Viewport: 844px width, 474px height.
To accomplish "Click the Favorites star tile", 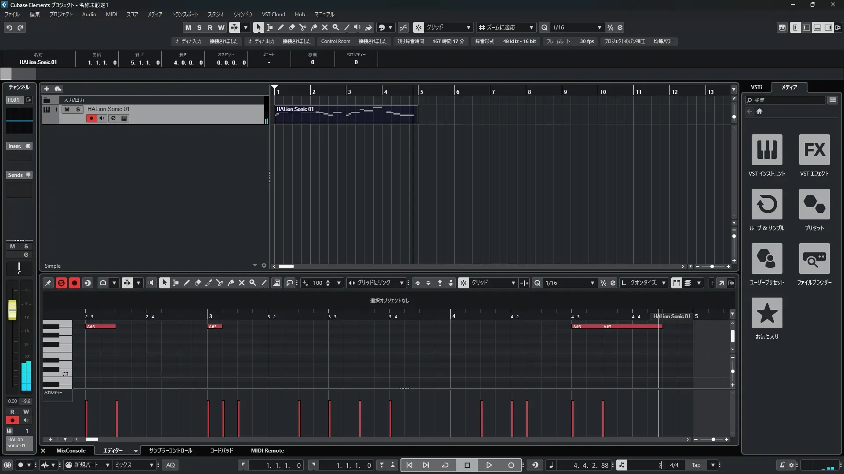I will click(767, 313).
